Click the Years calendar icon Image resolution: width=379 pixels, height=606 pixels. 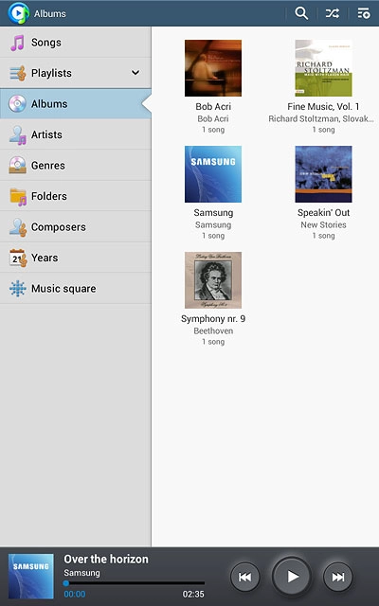[x=18, y=258]
